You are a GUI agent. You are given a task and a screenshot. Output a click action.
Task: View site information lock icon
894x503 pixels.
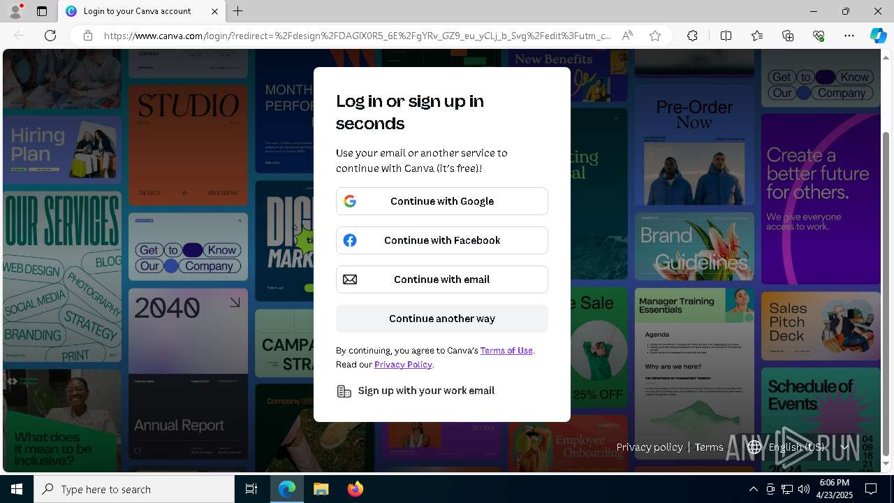pos(87,36)
